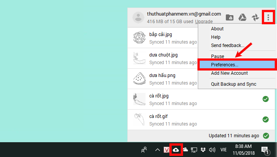Expand hidden tray icons chevron

click(157, 150)
